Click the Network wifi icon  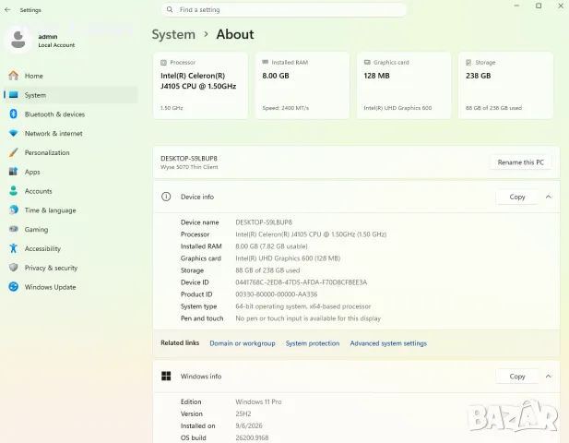(14, 133)
